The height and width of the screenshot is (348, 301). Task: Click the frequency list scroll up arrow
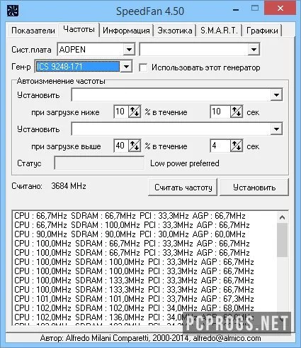[282, 217]
